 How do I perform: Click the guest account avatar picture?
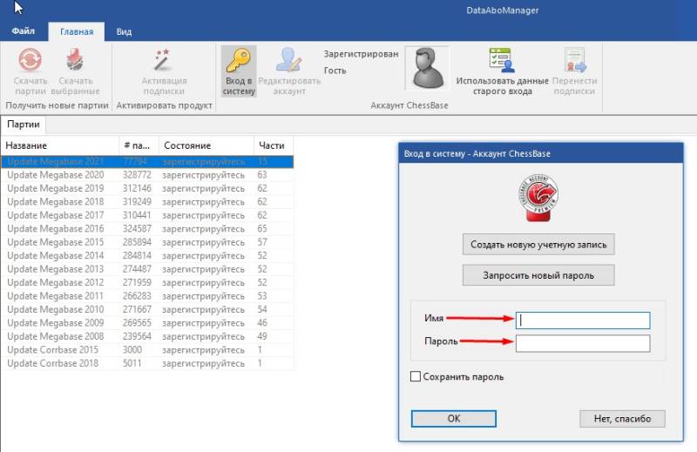[427, 68]
